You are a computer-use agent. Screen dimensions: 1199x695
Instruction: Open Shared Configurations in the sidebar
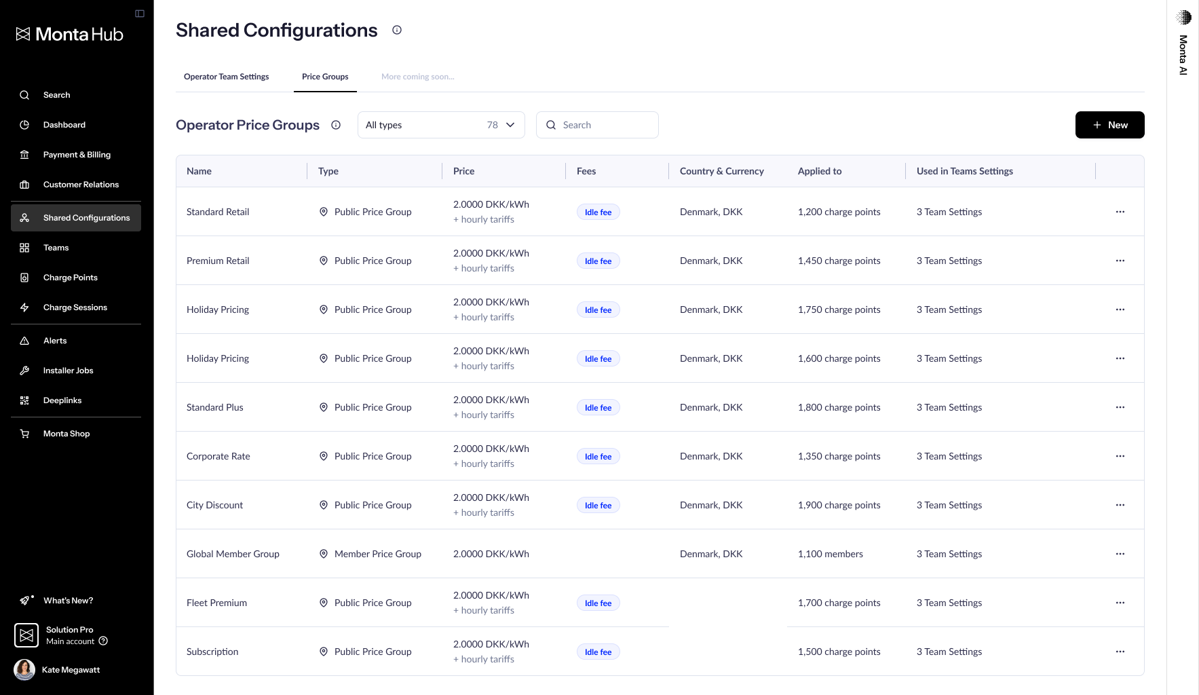(76, 218)
